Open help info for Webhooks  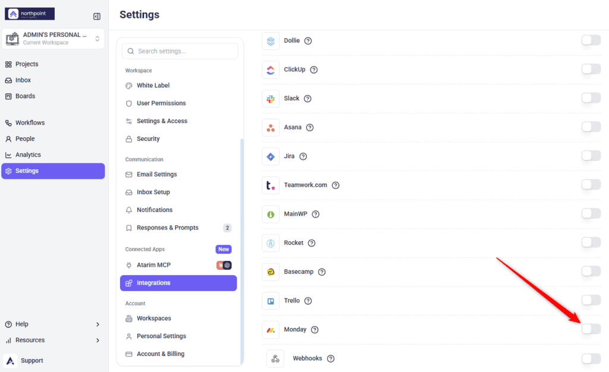click(331, 359)
